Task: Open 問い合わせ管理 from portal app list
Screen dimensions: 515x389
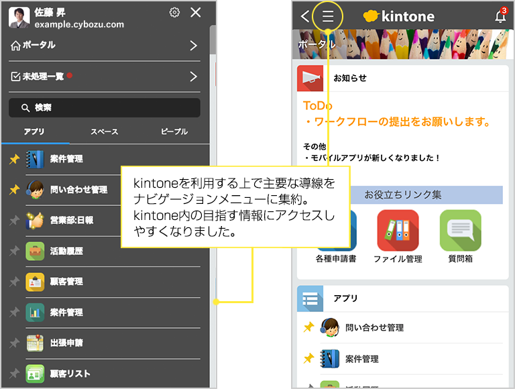Action: [374, 327]
